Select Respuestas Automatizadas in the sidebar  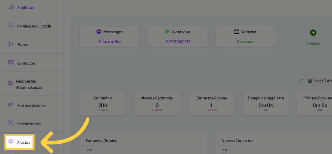(x=29, y=84)
